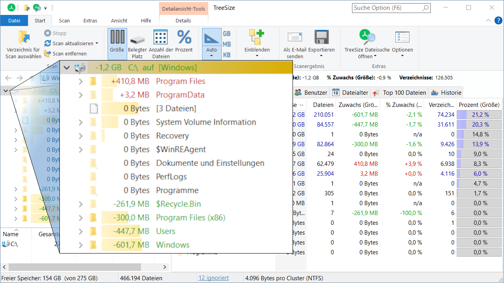Screen dimensions: 504x283
Task: Sort by the % Zuwachs column header
Action: [402, 105]
